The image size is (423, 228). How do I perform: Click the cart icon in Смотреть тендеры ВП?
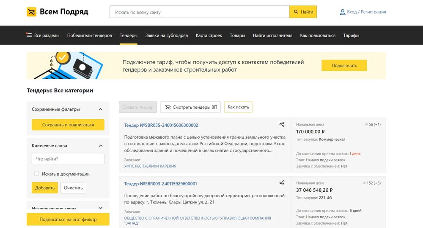(167, 107)
